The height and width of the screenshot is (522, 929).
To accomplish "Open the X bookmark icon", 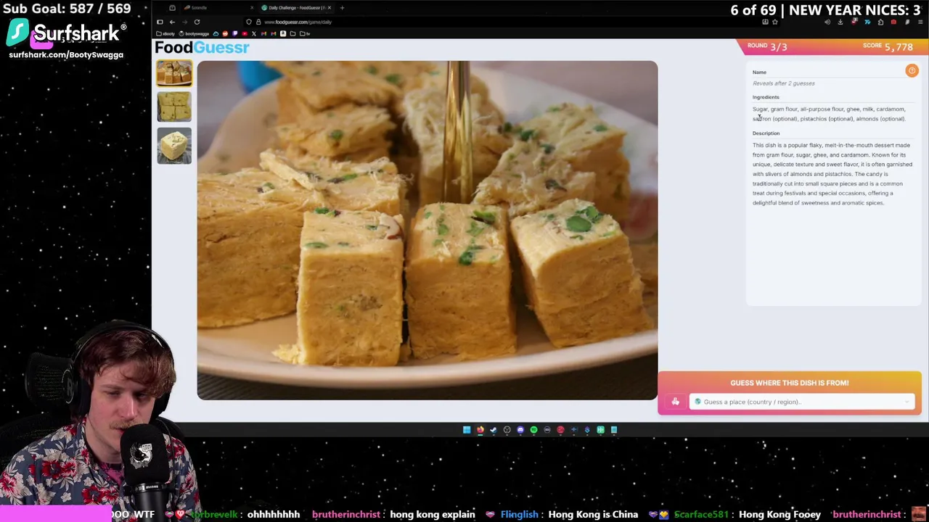I will click(254, 33).
